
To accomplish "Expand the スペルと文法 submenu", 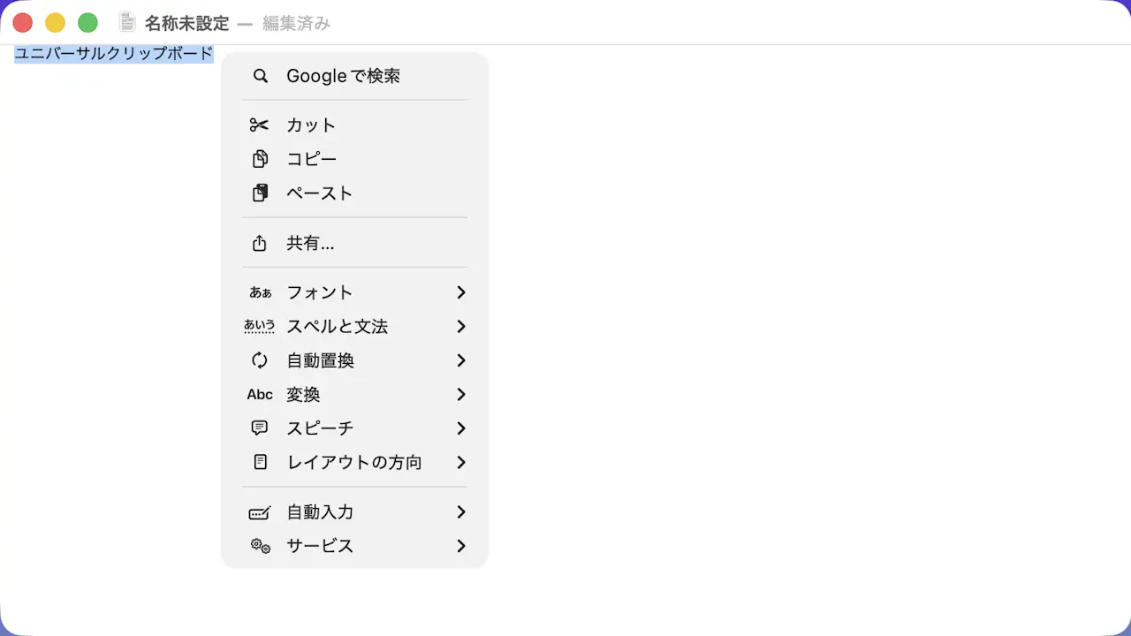I will (x=460, y=327).
